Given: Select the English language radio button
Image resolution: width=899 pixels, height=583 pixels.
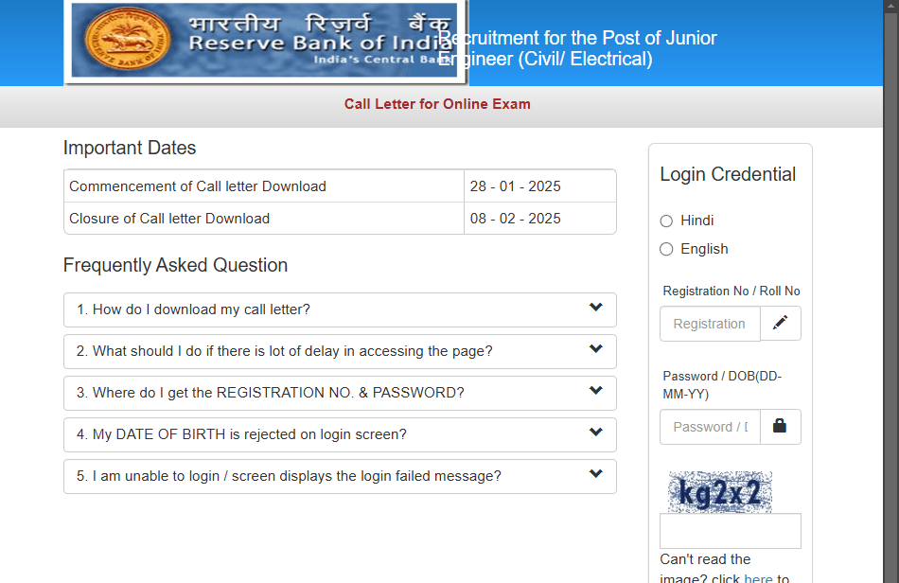Looking at the screenshot, I should [666, 249].
